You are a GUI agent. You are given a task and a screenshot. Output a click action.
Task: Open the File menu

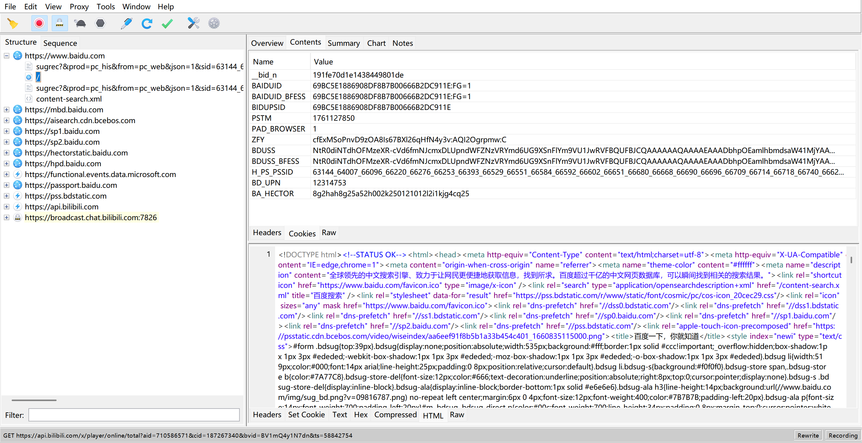(x=10, y=7)
